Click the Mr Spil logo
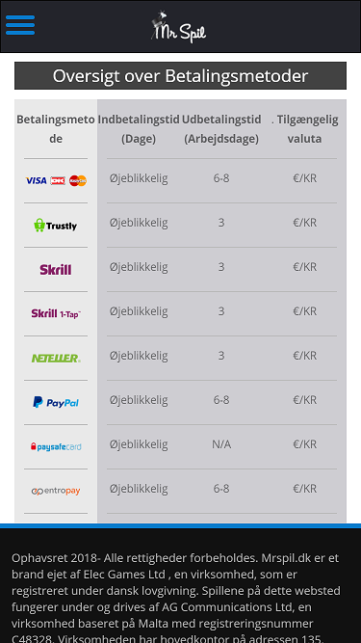361x643 pixels. 178,27
